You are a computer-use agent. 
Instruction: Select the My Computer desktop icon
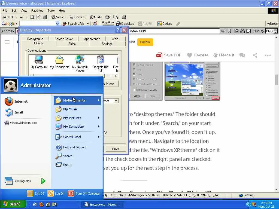[x=39, y=62]
